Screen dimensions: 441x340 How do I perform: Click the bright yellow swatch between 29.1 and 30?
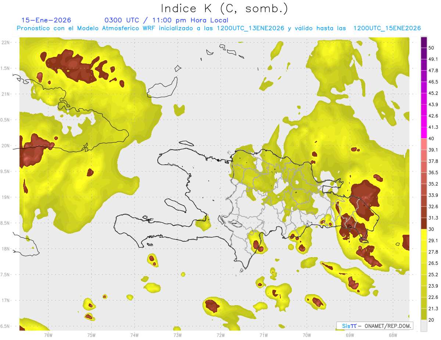point(424,235)
